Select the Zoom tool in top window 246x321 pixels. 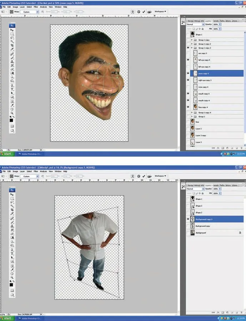coord(12,113)
